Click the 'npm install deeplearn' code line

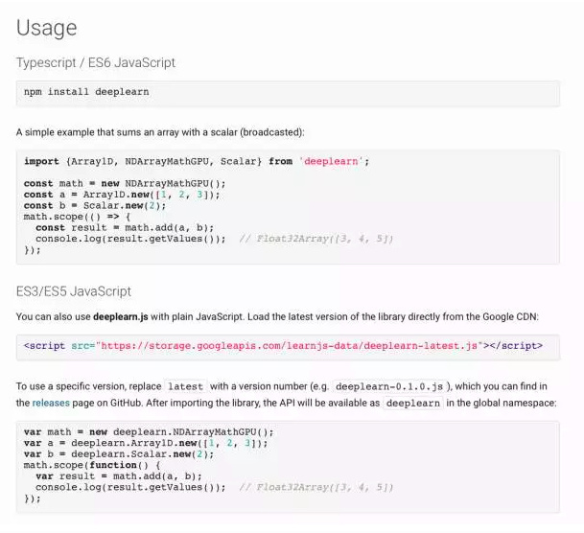click(86, 92)
